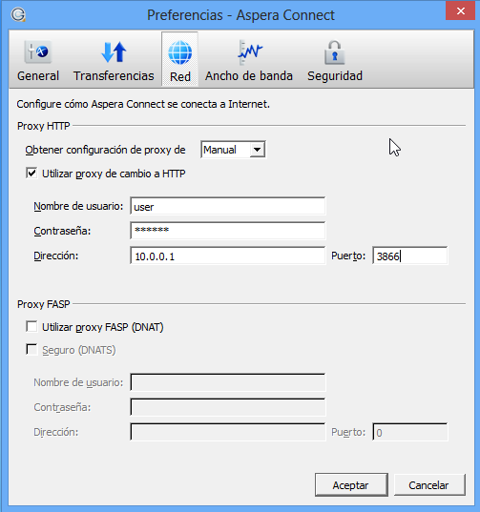Toggle the Seguro (DNATS) checkbox
Screen dimensions: 480x512
(x=31, y=349)
